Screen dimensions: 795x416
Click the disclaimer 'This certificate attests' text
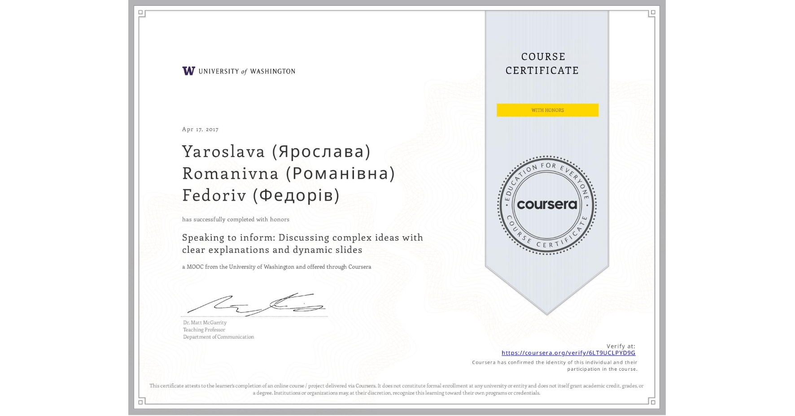pyautogui.click(x=397, y=389)
